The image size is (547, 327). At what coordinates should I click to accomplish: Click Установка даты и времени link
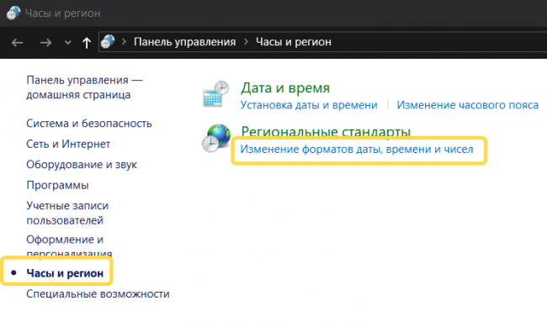tap(309, 105)
